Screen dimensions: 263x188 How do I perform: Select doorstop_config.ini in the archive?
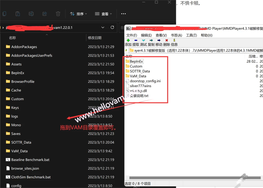point(145,81)
